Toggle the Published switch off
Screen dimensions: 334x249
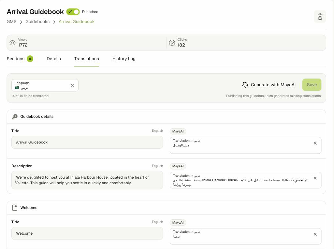coord(73,12)
